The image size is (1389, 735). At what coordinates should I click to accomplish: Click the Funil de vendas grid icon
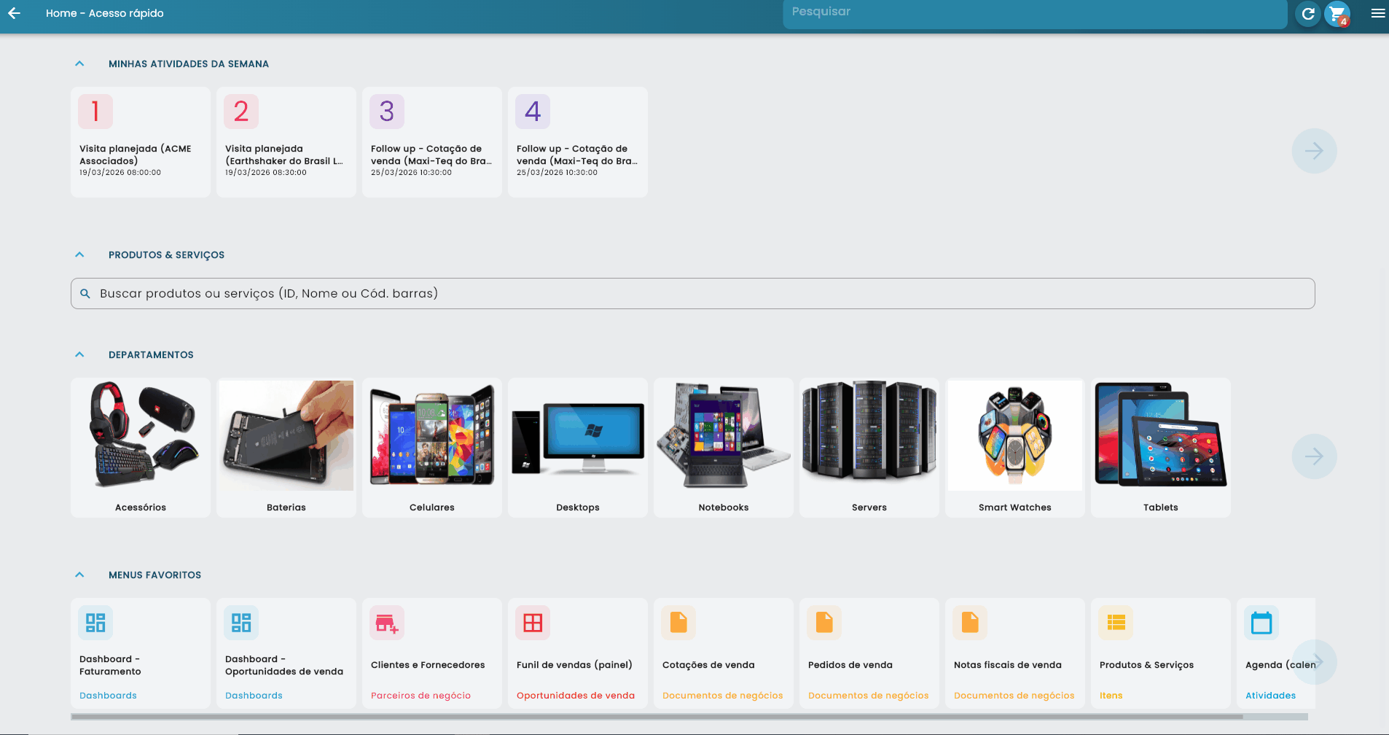pyautogui.click(x=533, y=623)
